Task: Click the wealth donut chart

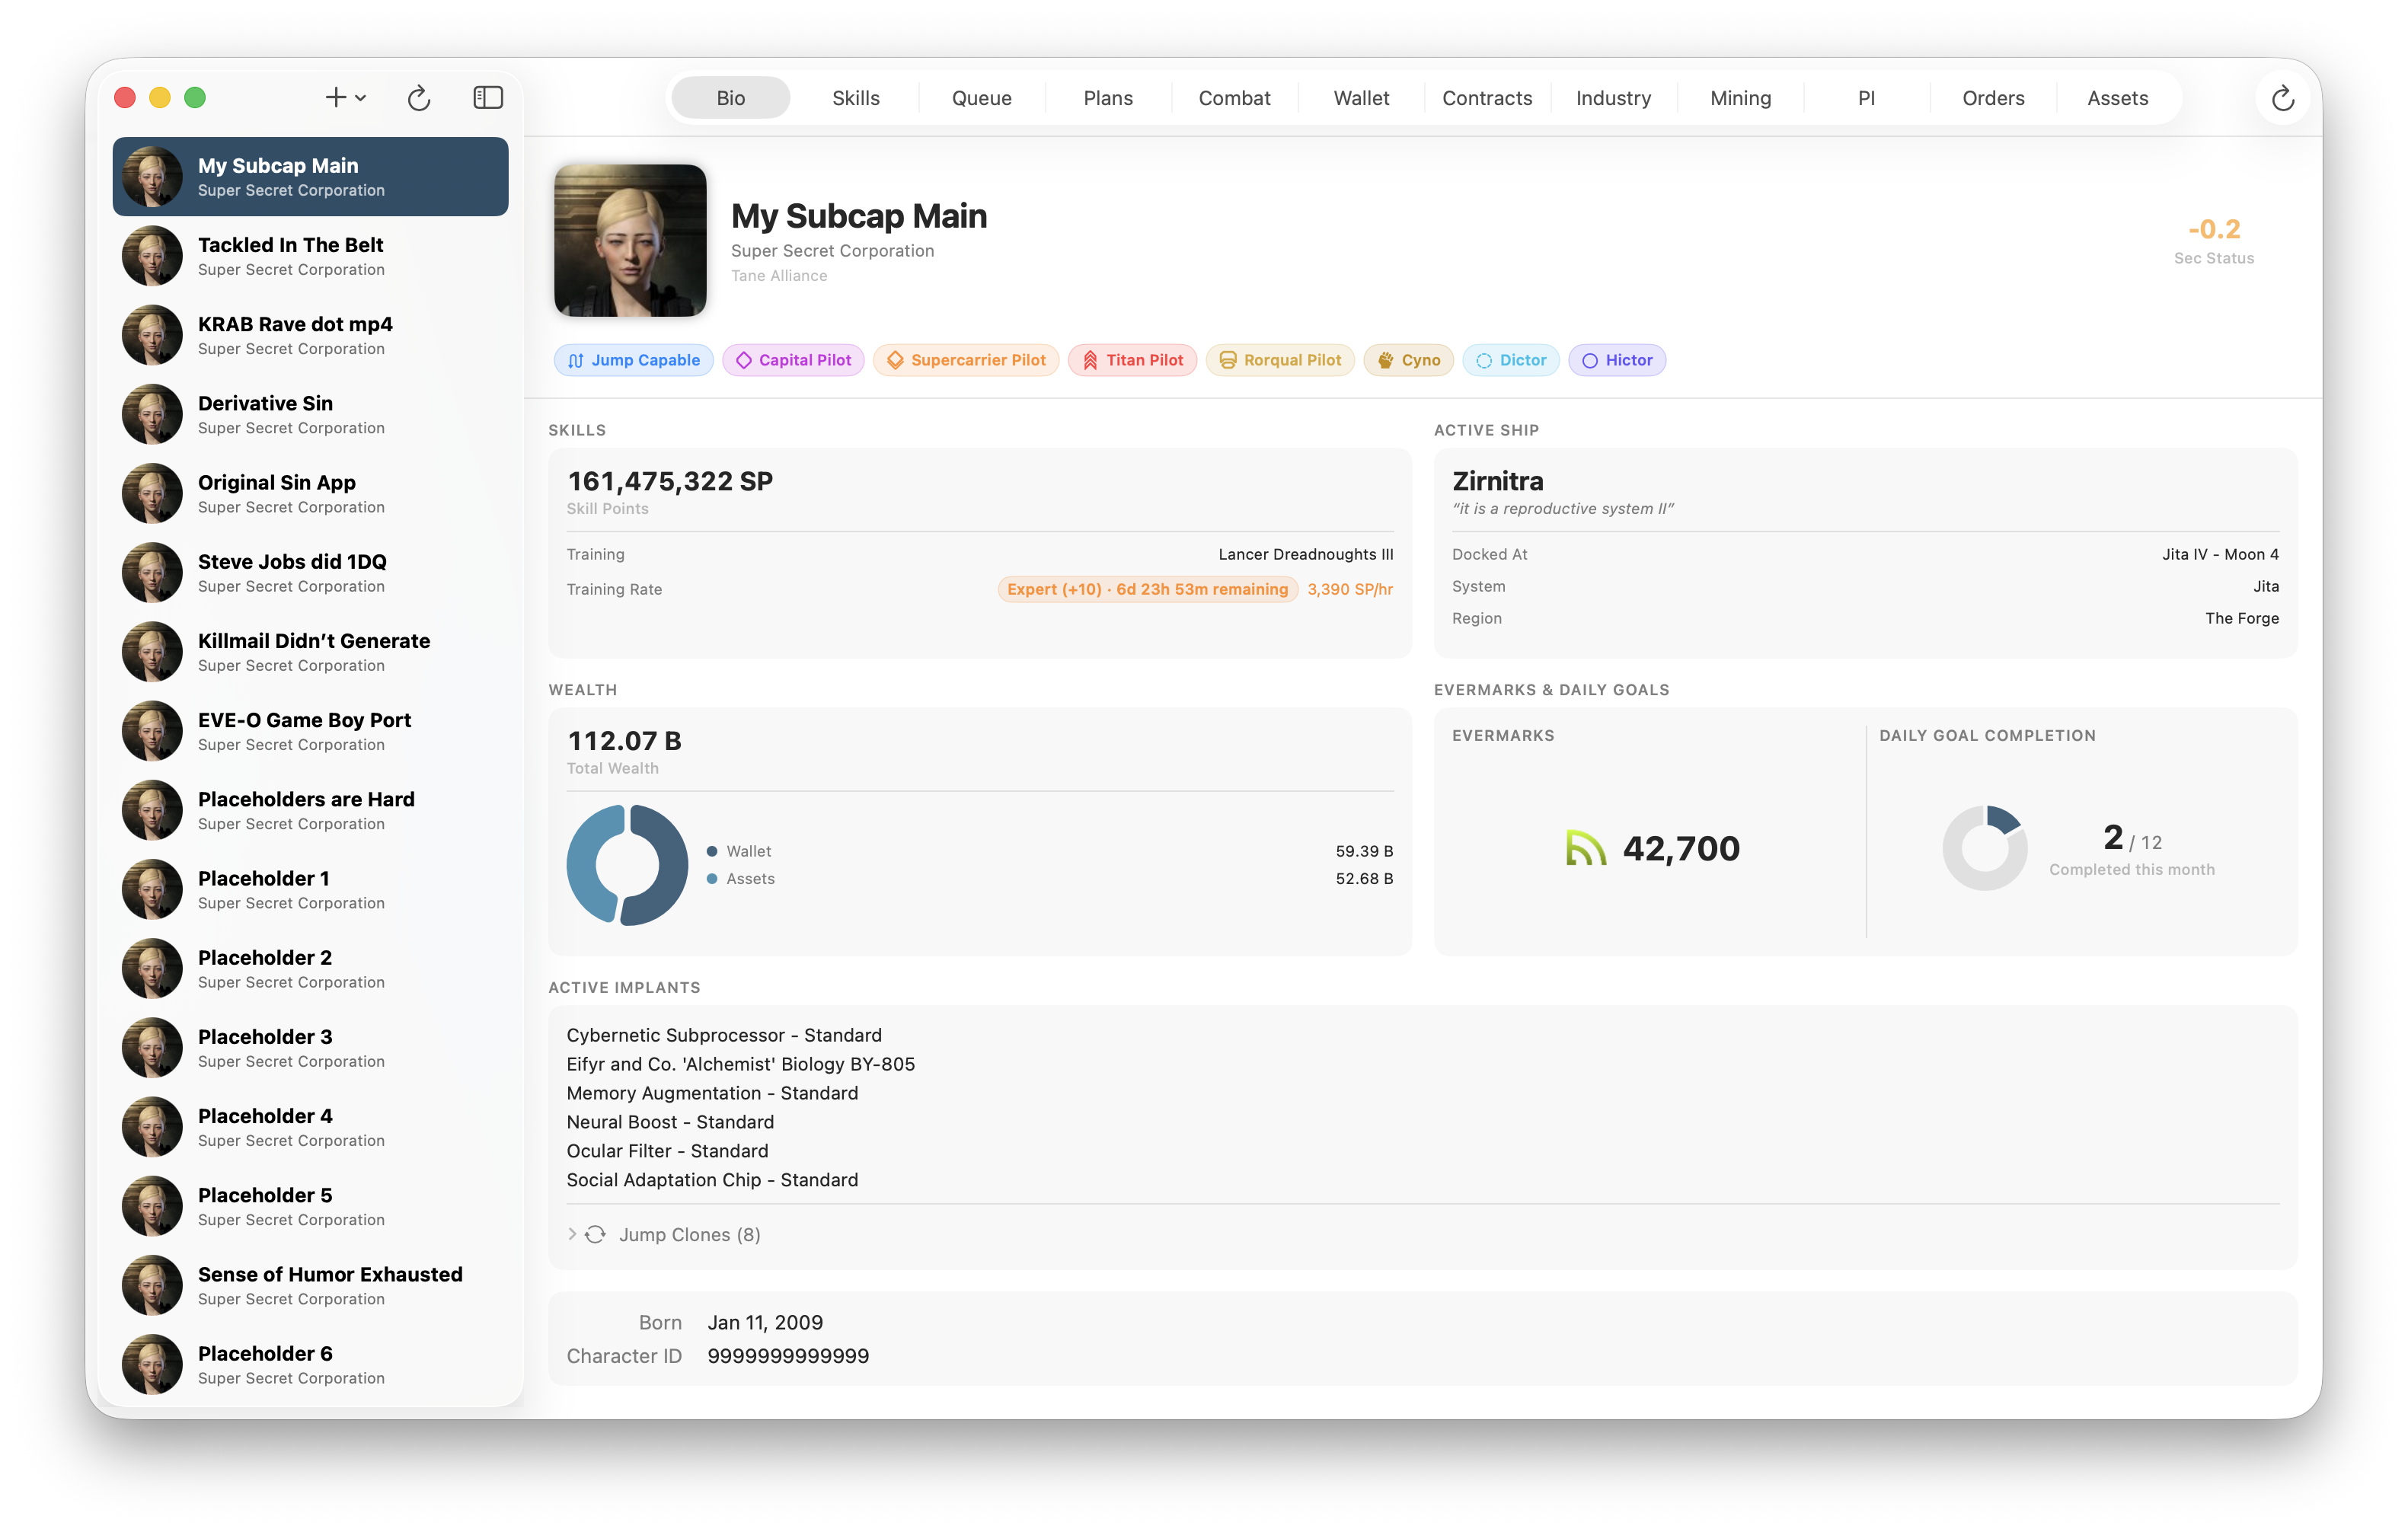Action: coord(627,865)
